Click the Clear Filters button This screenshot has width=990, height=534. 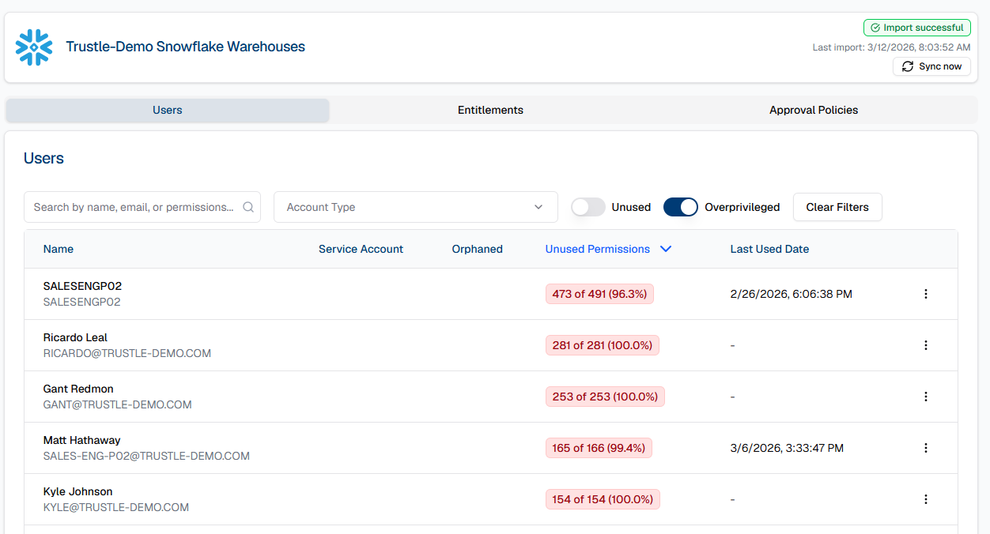[837, 206]
